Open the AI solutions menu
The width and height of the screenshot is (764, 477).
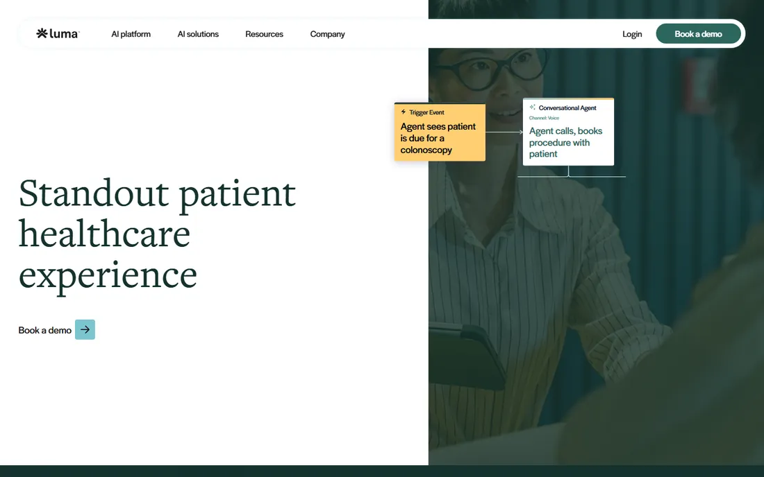pos(198,34)
